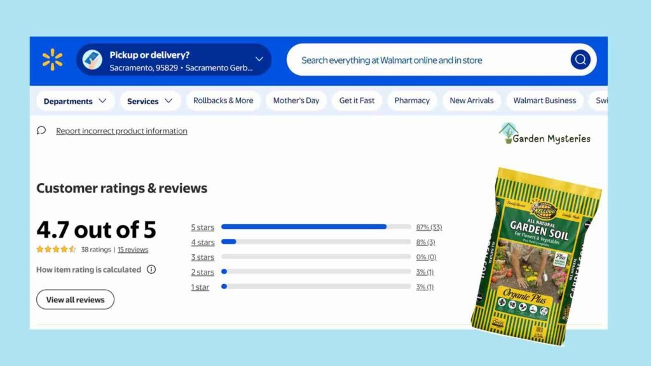Click the 87% (33) rating count

429,227
